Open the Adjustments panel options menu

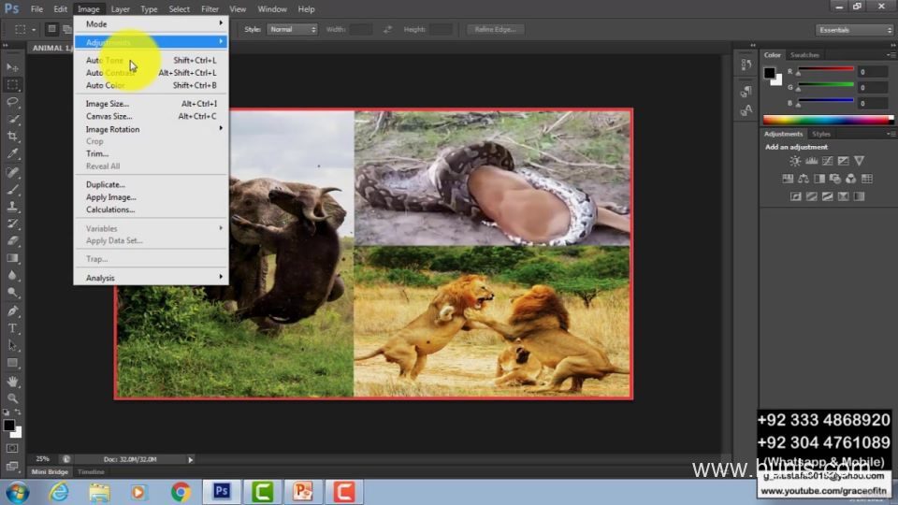click(891, 134)
